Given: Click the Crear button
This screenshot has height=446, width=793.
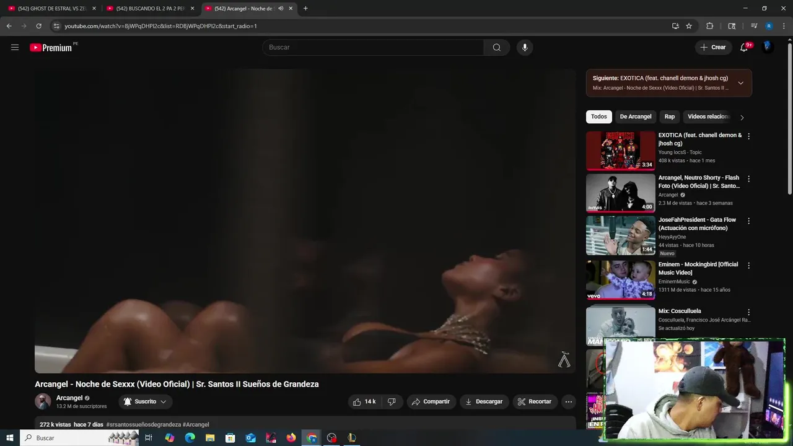Looking at the screenshot, I should click(x=713, y=47).
